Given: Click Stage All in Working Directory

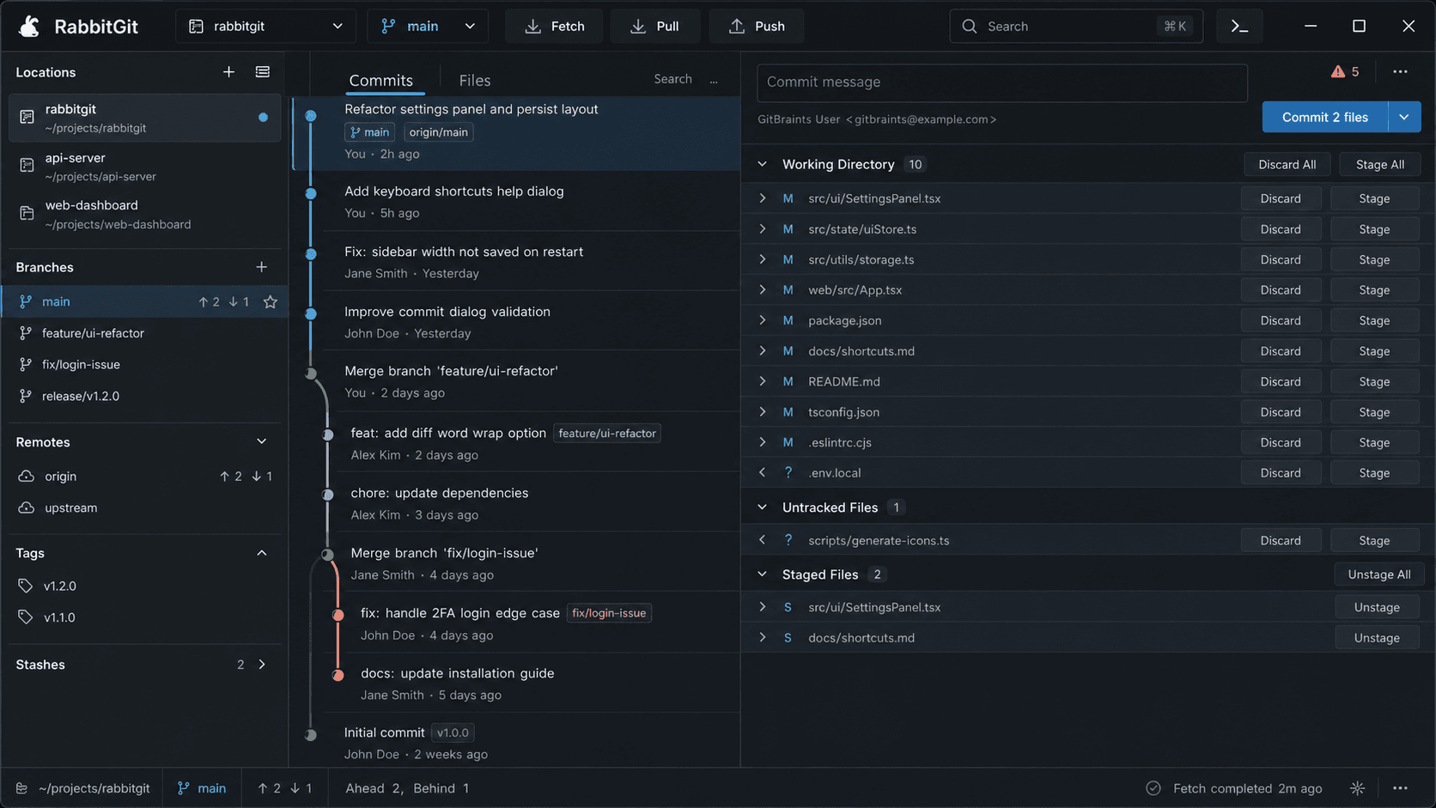Looking at the screenshot, I should (x=1380, y=165).
